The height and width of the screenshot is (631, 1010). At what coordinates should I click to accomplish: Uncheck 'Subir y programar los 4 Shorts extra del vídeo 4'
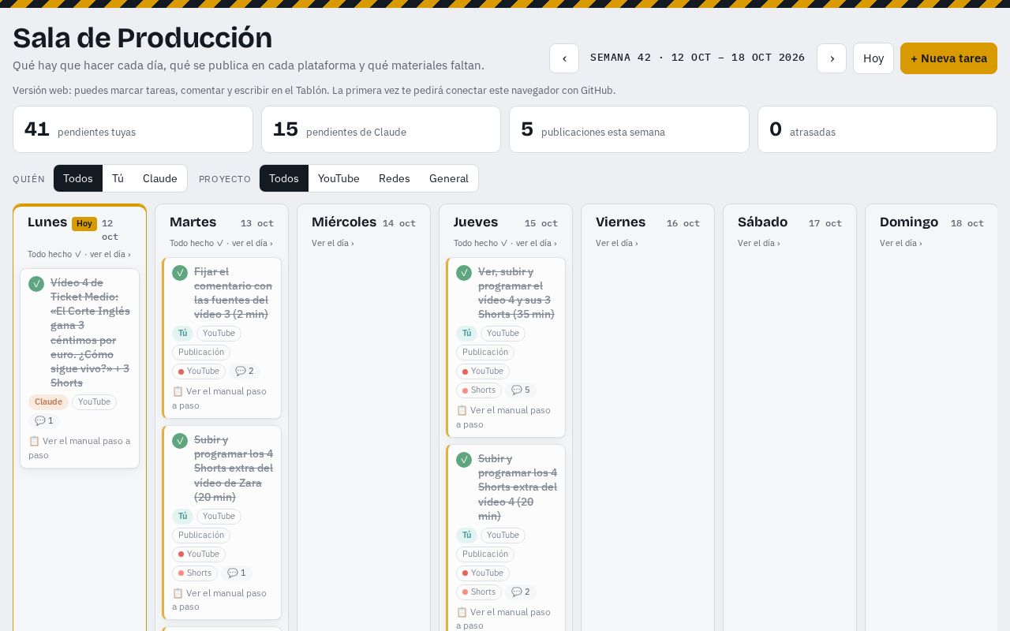[464, 460]
